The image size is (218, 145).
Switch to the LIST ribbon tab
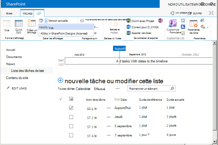pos(39,13)
